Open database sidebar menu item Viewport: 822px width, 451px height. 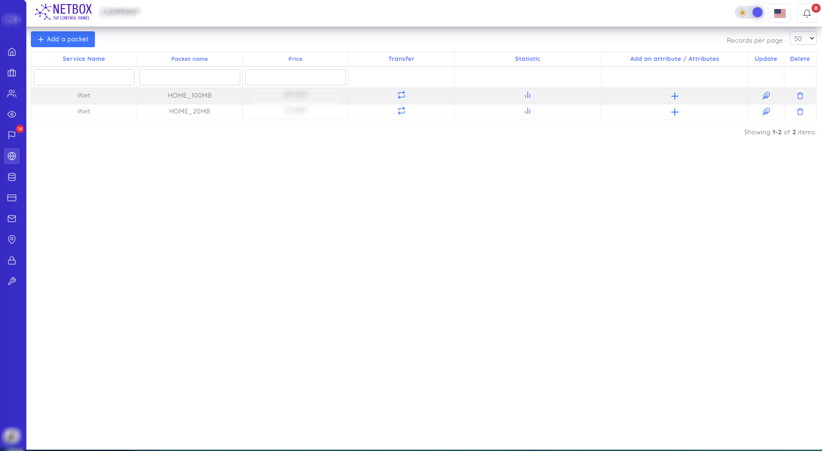[12, 177]
